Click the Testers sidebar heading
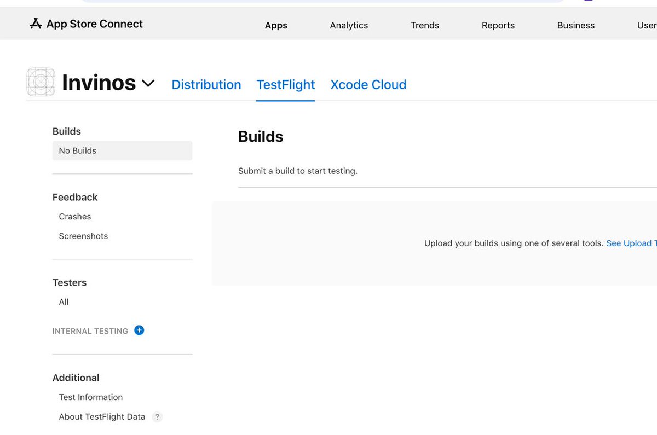Image resolution: width=657 pixels, height=435 pixels. 70,282
